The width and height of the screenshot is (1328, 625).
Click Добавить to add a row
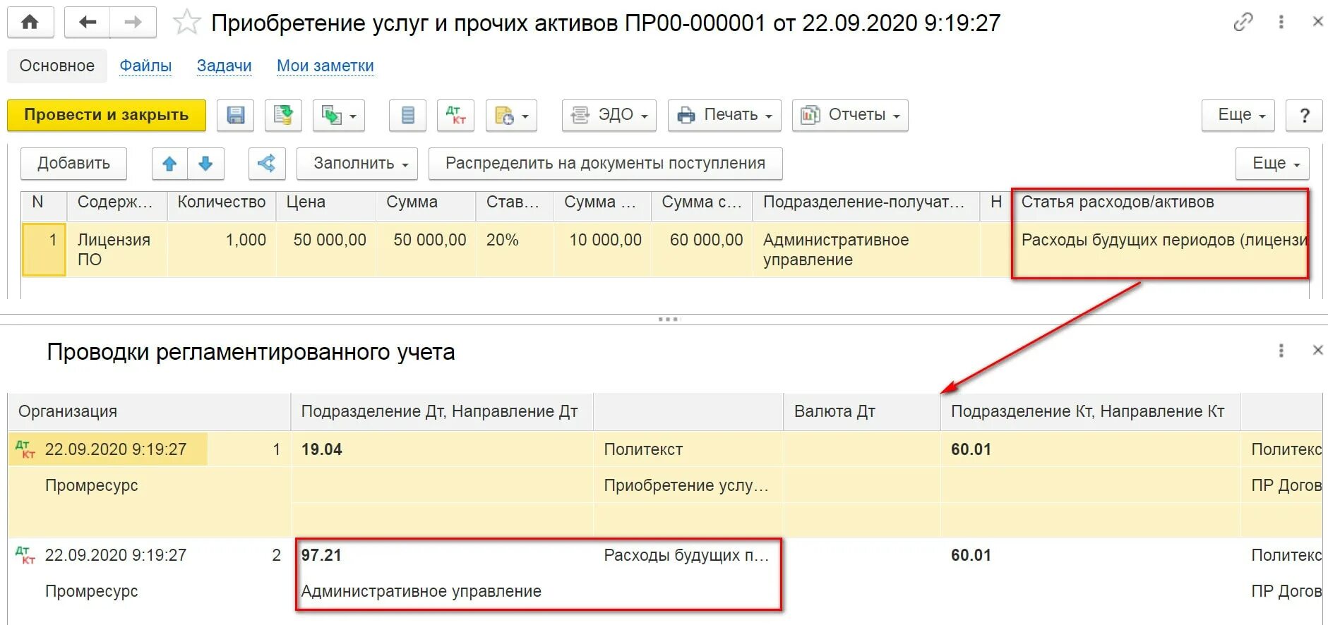pyautogui.click(x=73, y=163)
